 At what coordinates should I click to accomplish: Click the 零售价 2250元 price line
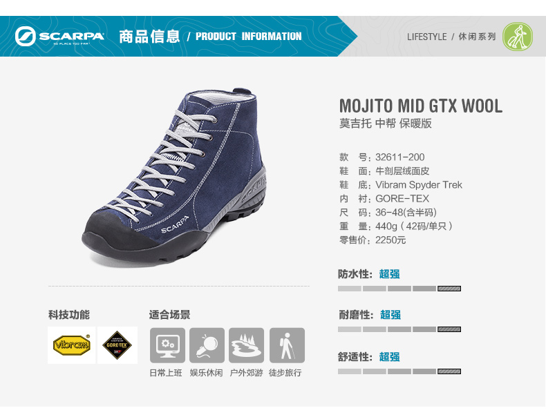(373, 240)
